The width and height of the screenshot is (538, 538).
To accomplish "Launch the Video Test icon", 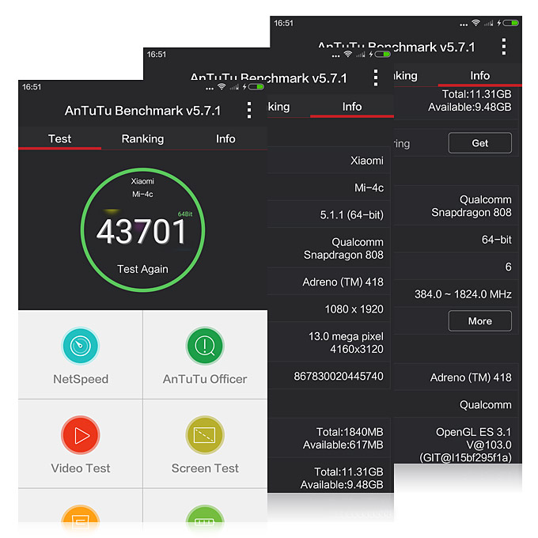I will point(80,435).
